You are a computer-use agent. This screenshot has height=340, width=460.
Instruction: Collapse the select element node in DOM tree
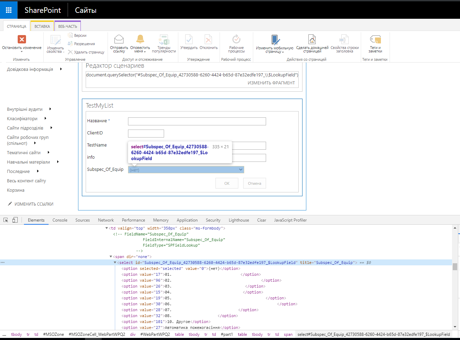tap(115, 263)
